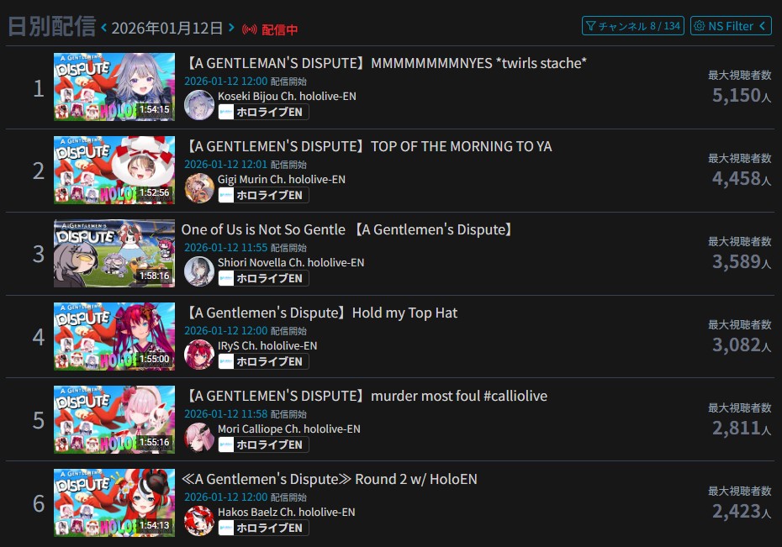Open the チャンネル 8/134 channel filter
Screen dimensions: 782x547
pos(633,26)
